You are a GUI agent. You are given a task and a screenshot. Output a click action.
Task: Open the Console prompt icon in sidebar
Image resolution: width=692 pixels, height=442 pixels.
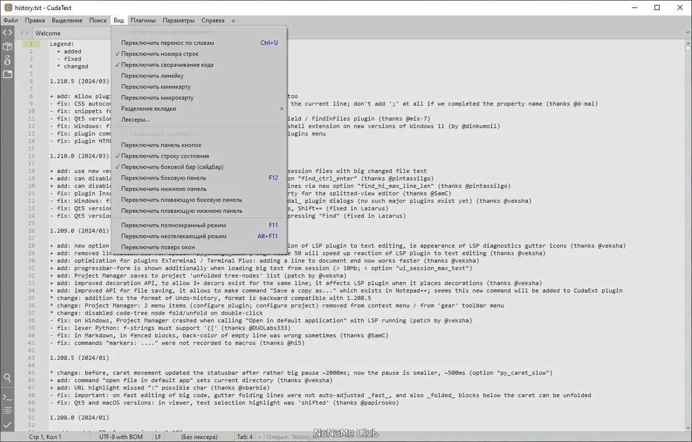pos(7,397)
